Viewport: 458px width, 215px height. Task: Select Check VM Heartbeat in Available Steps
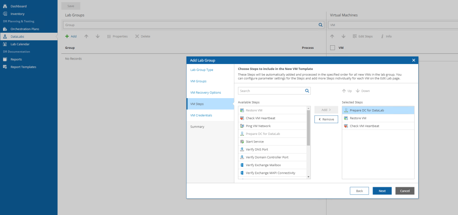[x=260, y=118]
